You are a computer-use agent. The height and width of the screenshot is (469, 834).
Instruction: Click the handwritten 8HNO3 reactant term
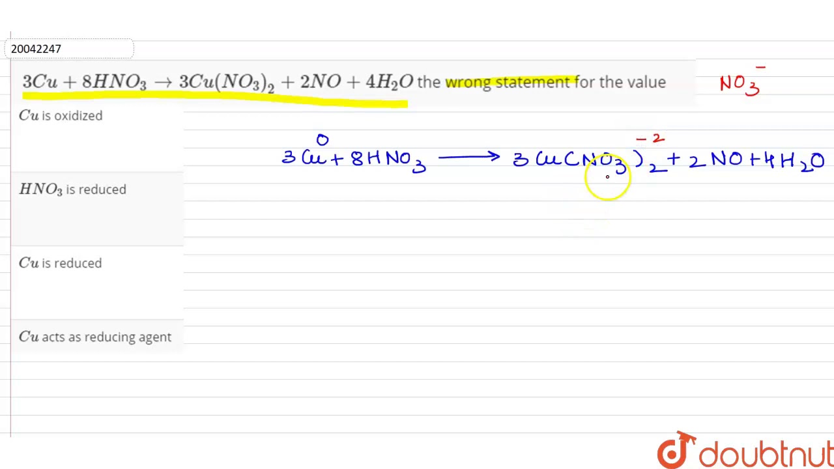(388, 160)
